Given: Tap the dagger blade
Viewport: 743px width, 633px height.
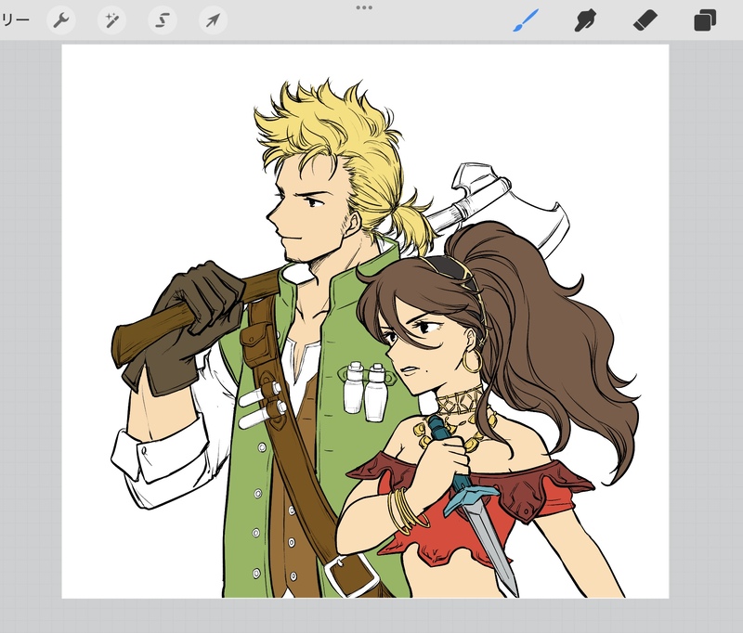Looking at the screenshot, I should pyautogui.click(x=492, y=543).
